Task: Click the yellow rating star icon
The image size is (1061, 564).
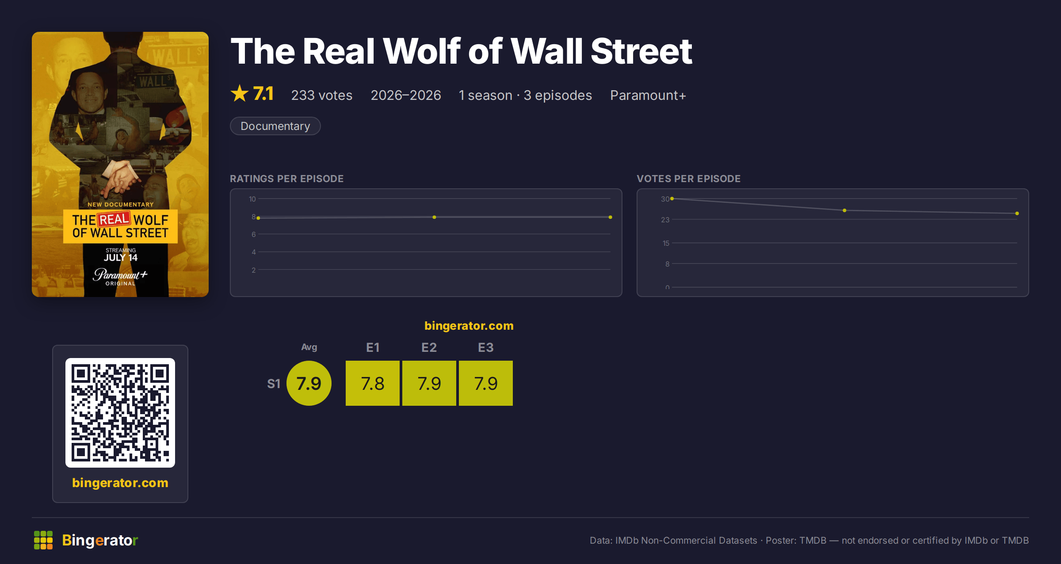Action: pyautogui.click(x=240, y=94)
